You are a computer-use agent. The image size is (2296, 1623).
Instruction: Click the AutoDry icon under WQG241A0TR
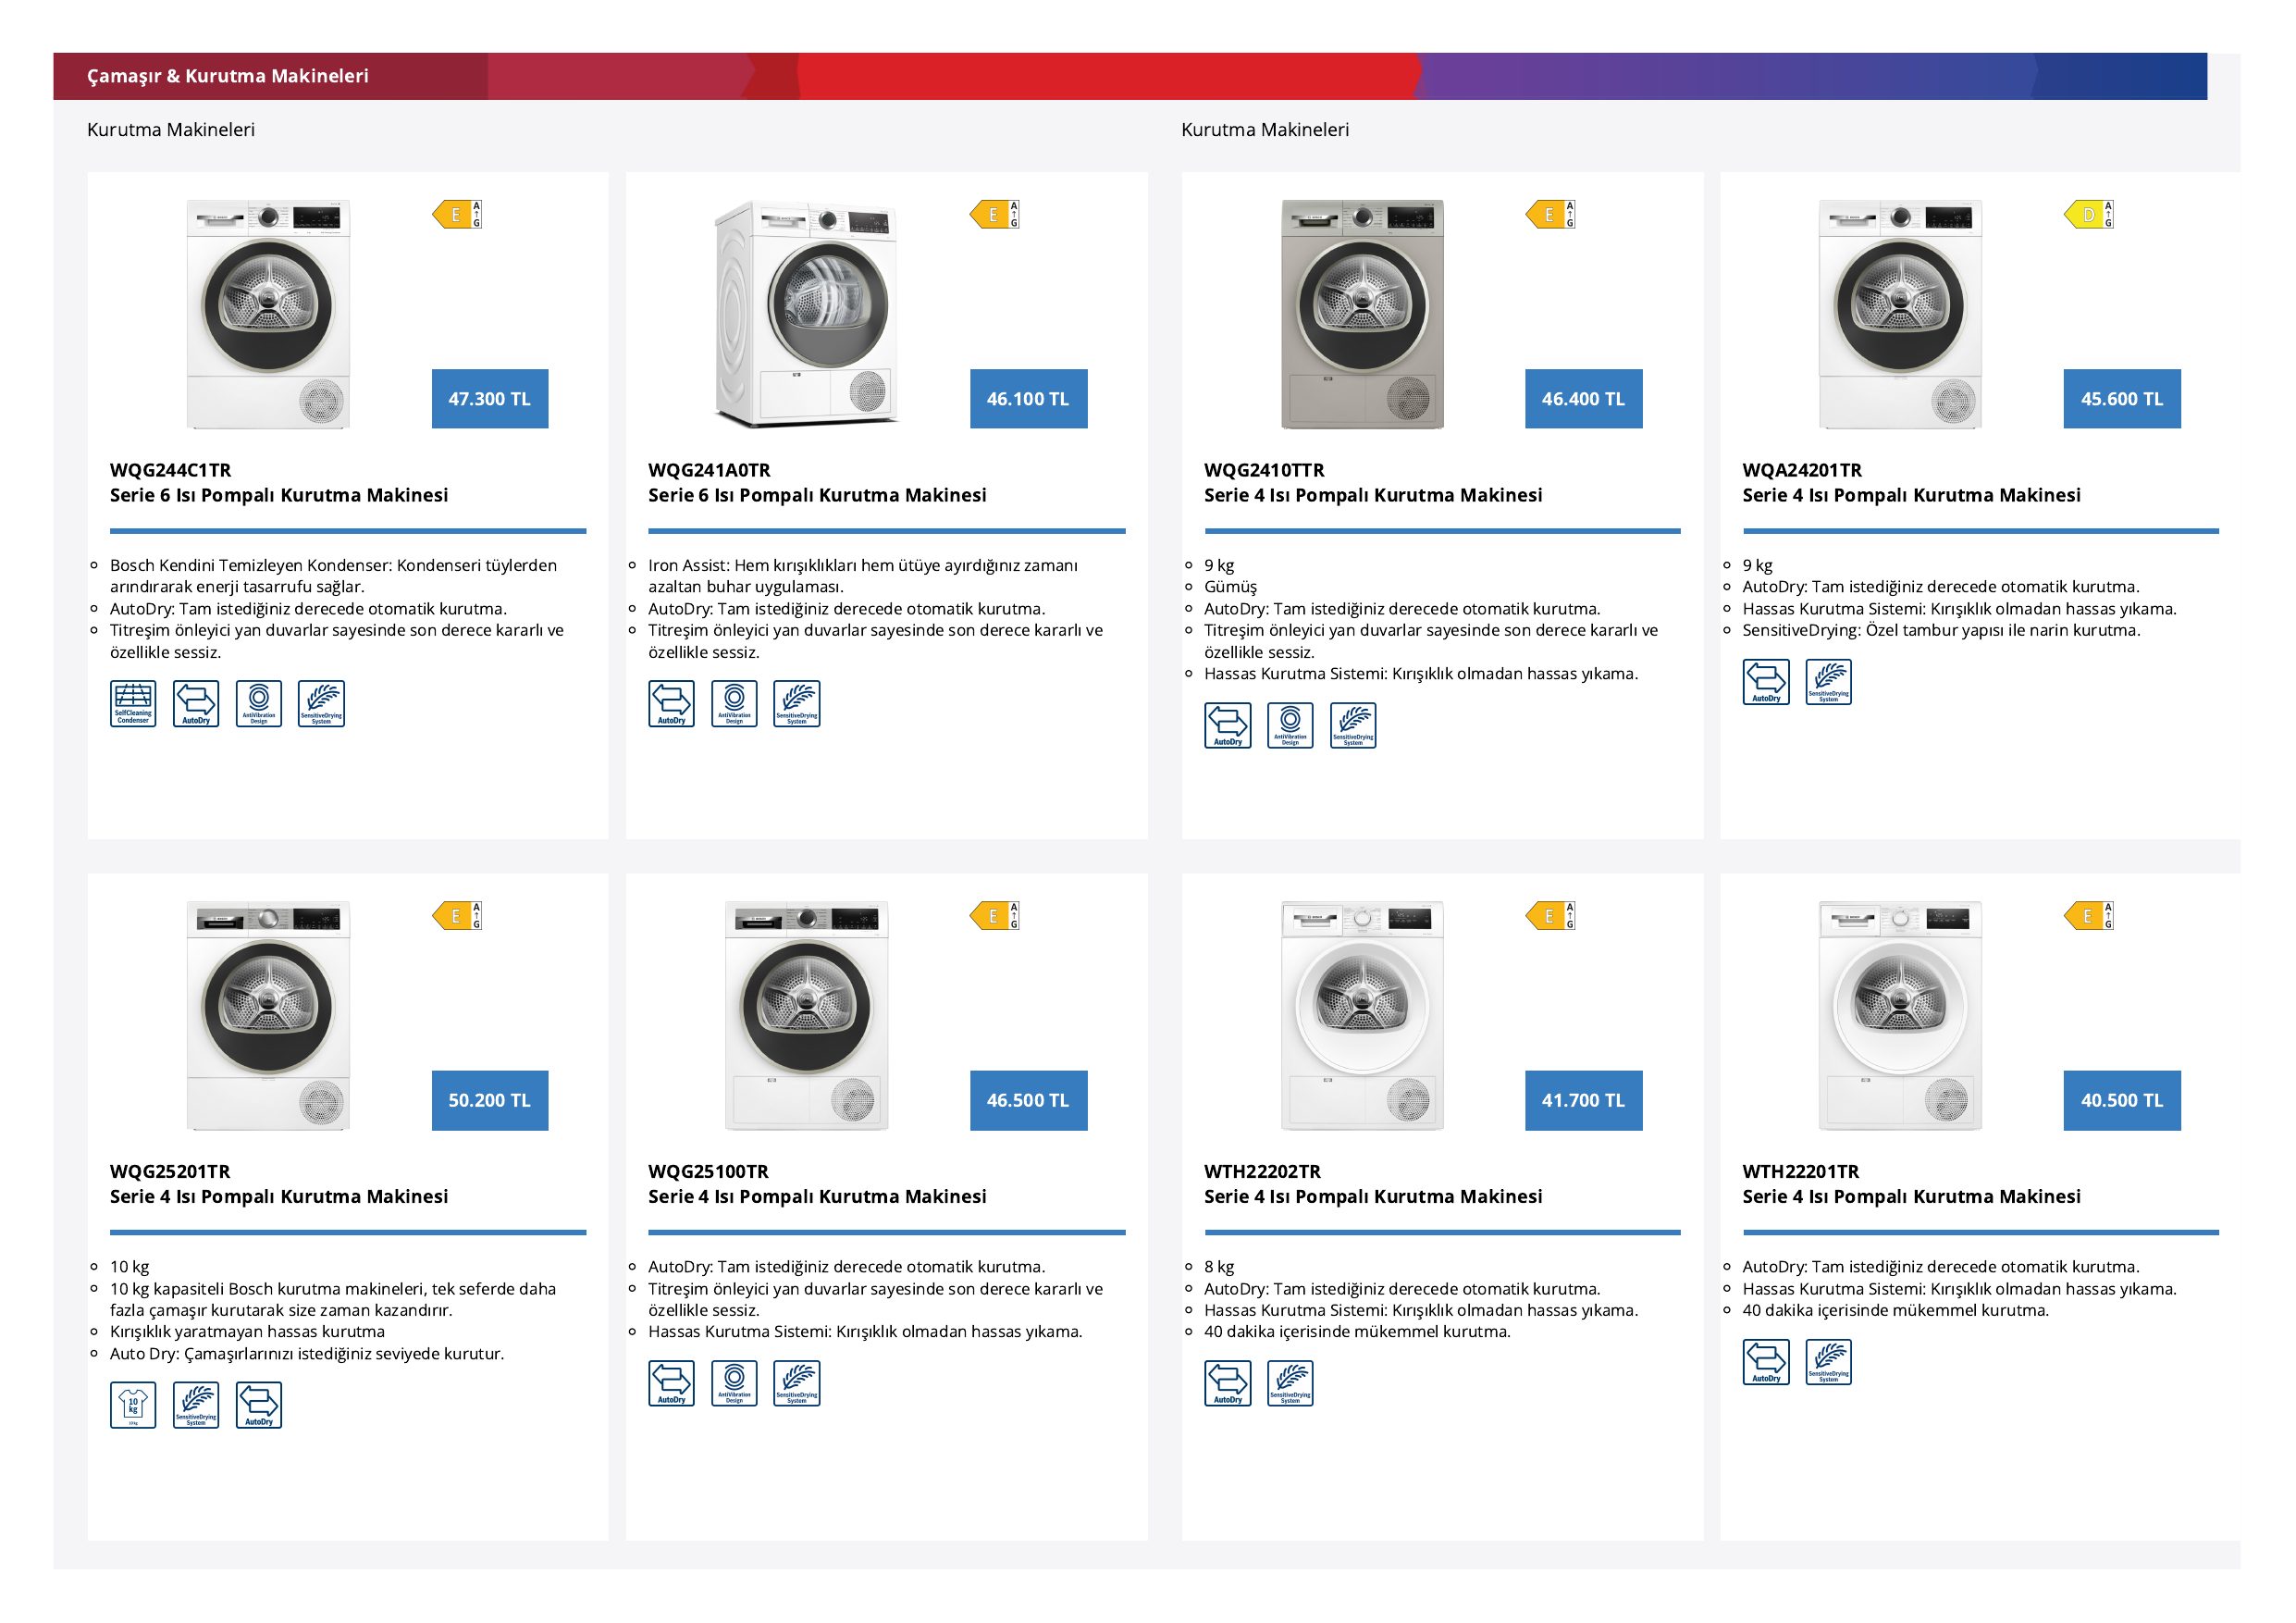671,703
